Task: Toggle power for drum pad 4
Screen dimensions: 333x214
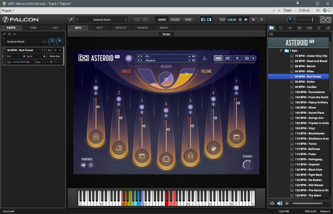Action: [x=166, y=110]
